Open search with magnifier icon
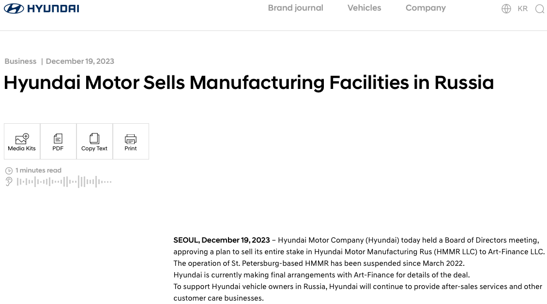This screenshot has width=547, height=304. [539, 9]
